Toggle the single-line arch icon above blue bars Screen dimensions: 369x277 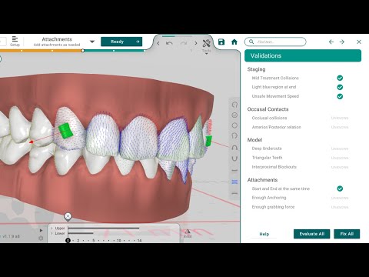click(x=234, y=171)
